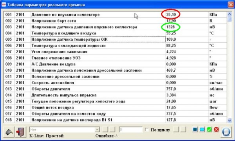The image size is (235, 141).
Task: Select row 'Напряжение датчика температуры ОЖ'
Action: pyautogui.click(x=115, y=40)
